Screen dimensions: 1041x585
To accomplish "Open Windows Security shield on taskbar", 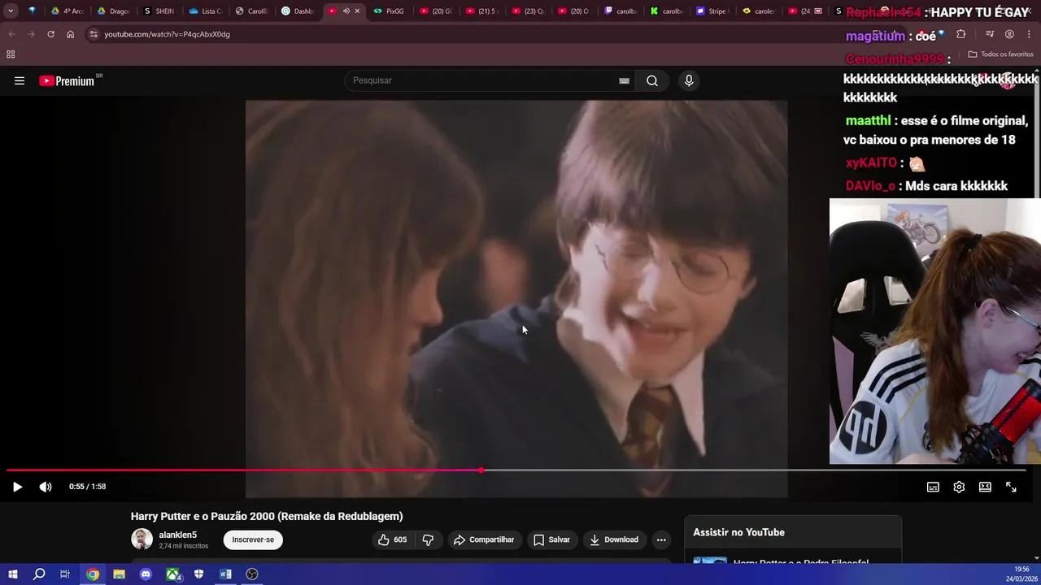I will (198, 574).
